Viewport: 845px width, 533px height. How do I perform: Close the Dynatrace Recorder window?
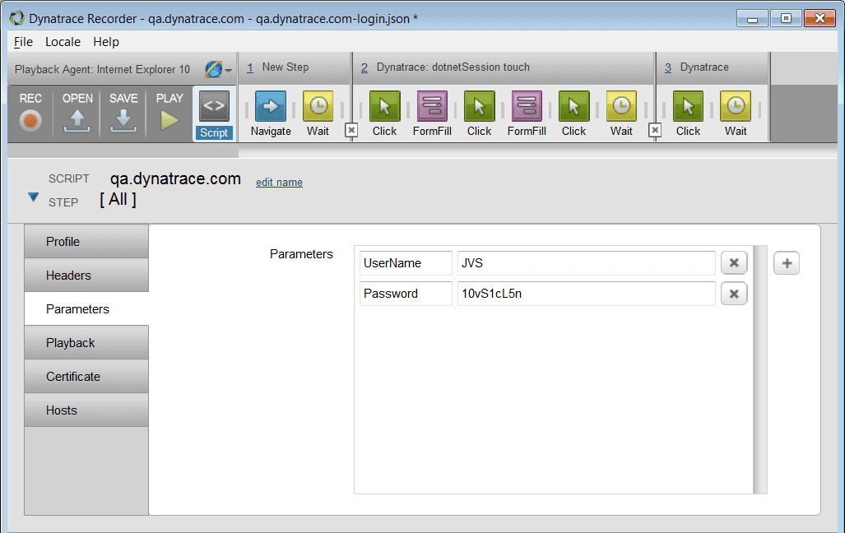pos(819,19)
